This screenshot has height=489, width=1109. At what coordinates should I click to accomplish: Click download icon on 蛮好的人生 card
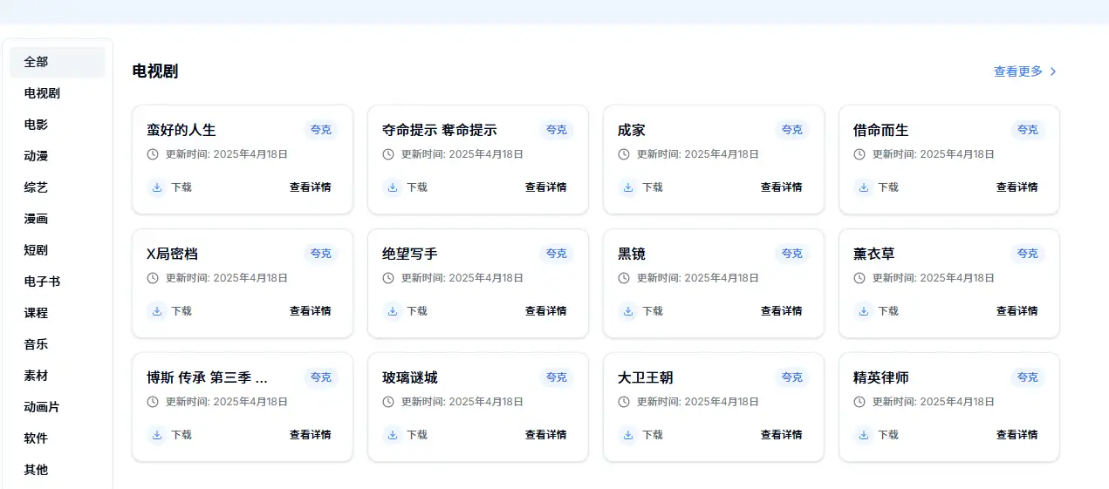click(157, 187)
